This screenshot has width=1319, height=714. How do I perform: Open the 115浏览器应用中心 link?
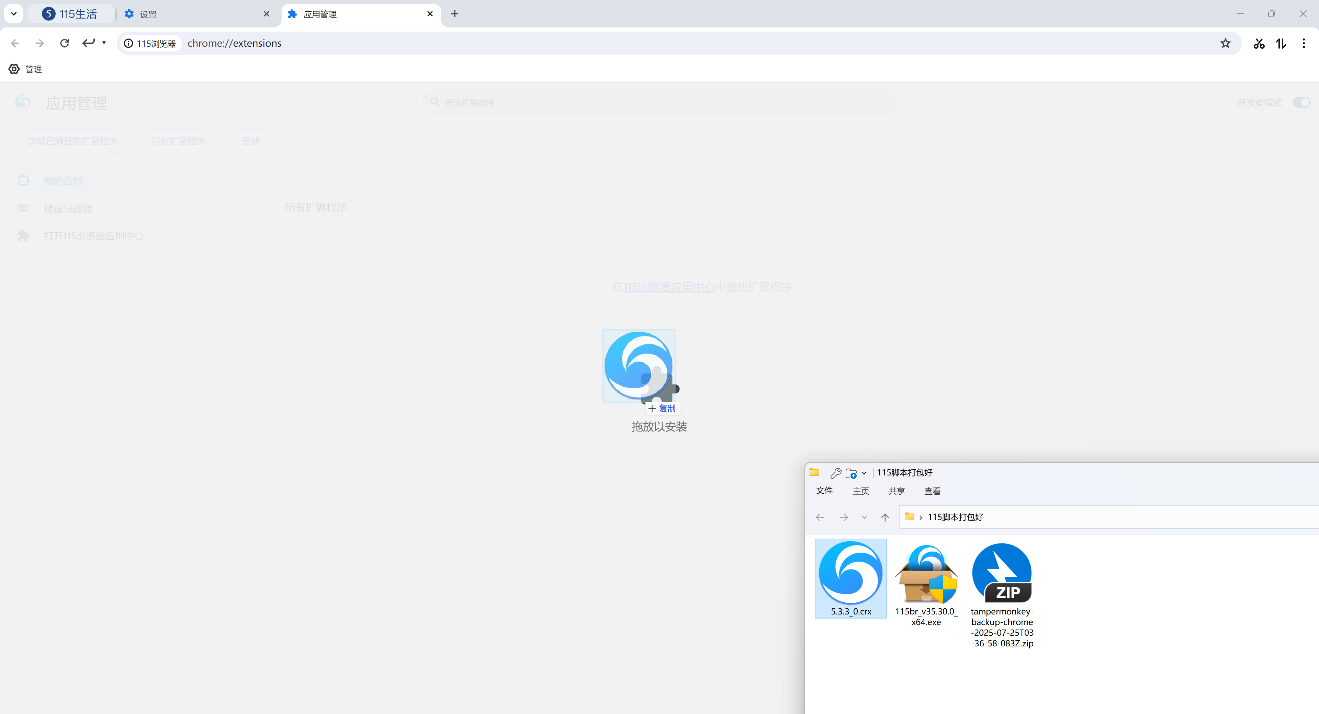[x=668, y=287]
